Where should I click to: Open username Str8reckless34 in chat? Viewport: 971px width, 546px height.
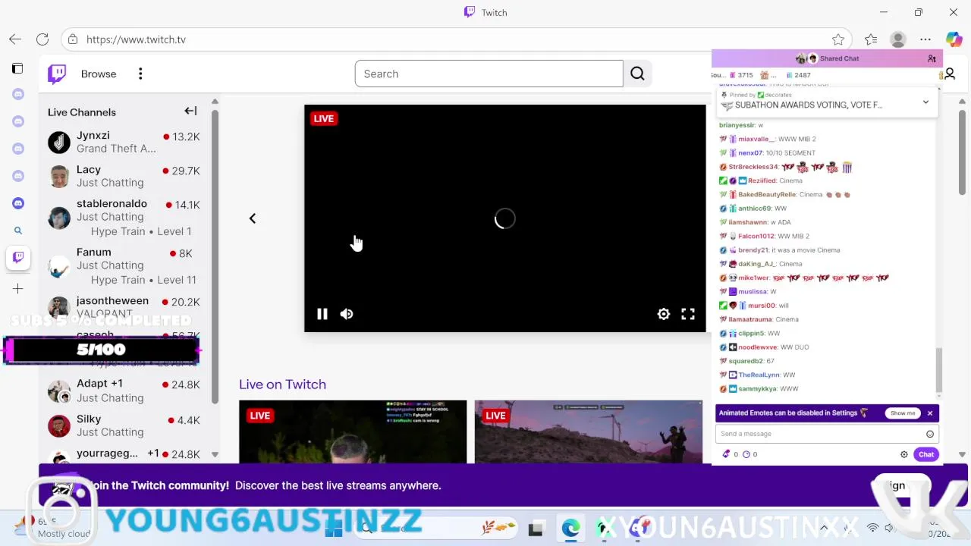753,167
